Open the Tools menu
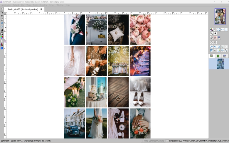Screen dimensions: 229x143 35,5
